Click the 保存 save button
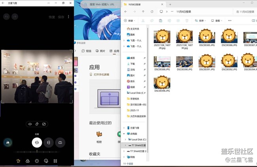This screenshot has width=257, height=167. [x=61, y=17]
